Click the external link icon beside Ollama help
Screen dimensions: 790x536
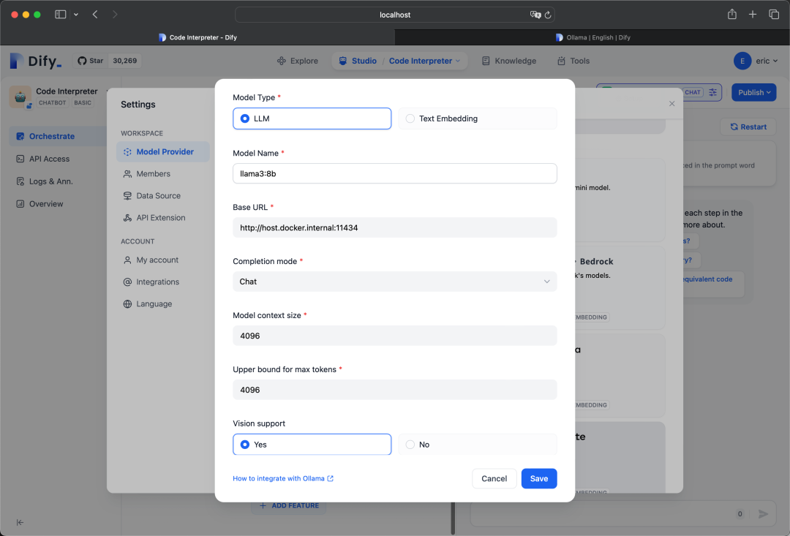pyautogui.click(x=330, y=478)
